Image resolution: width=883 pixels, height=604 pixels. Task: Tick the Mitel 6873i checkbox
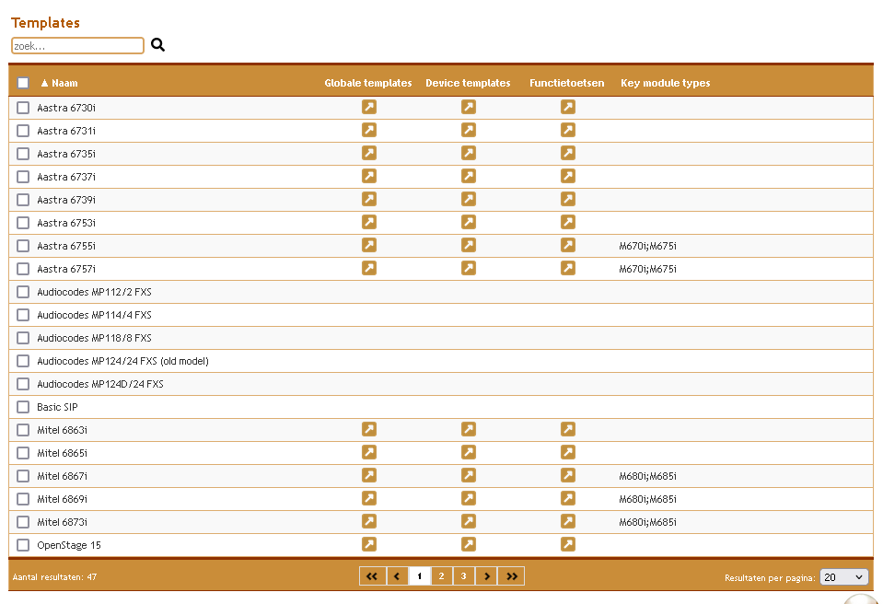click(x=23, y=522)
